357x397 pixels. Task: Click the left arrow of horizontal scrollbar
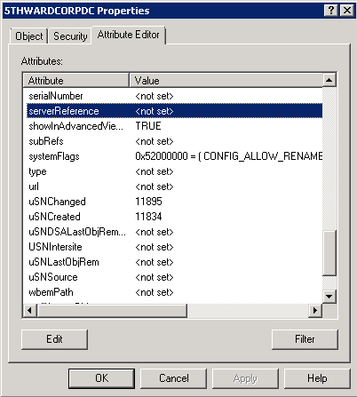30,310
